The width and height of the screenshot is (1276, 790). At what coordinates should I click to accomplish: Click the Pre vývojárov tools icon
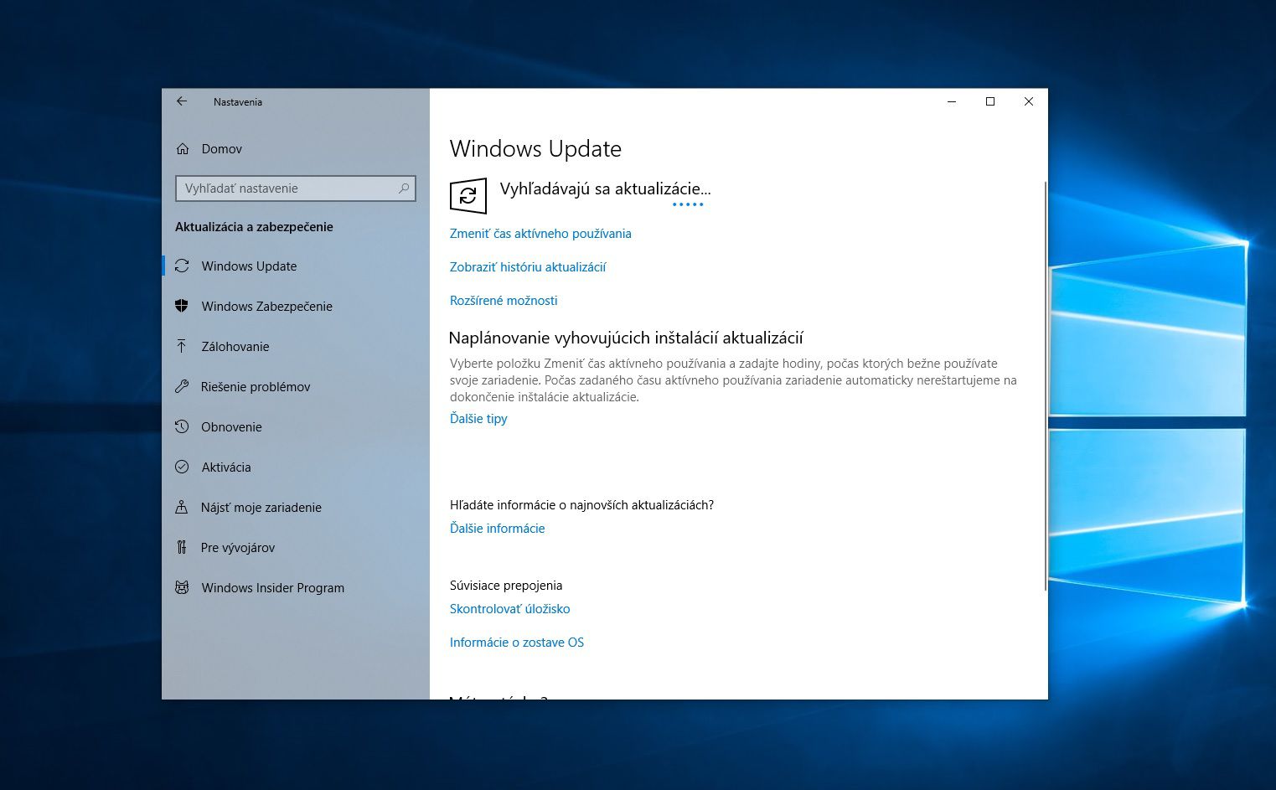182,547
